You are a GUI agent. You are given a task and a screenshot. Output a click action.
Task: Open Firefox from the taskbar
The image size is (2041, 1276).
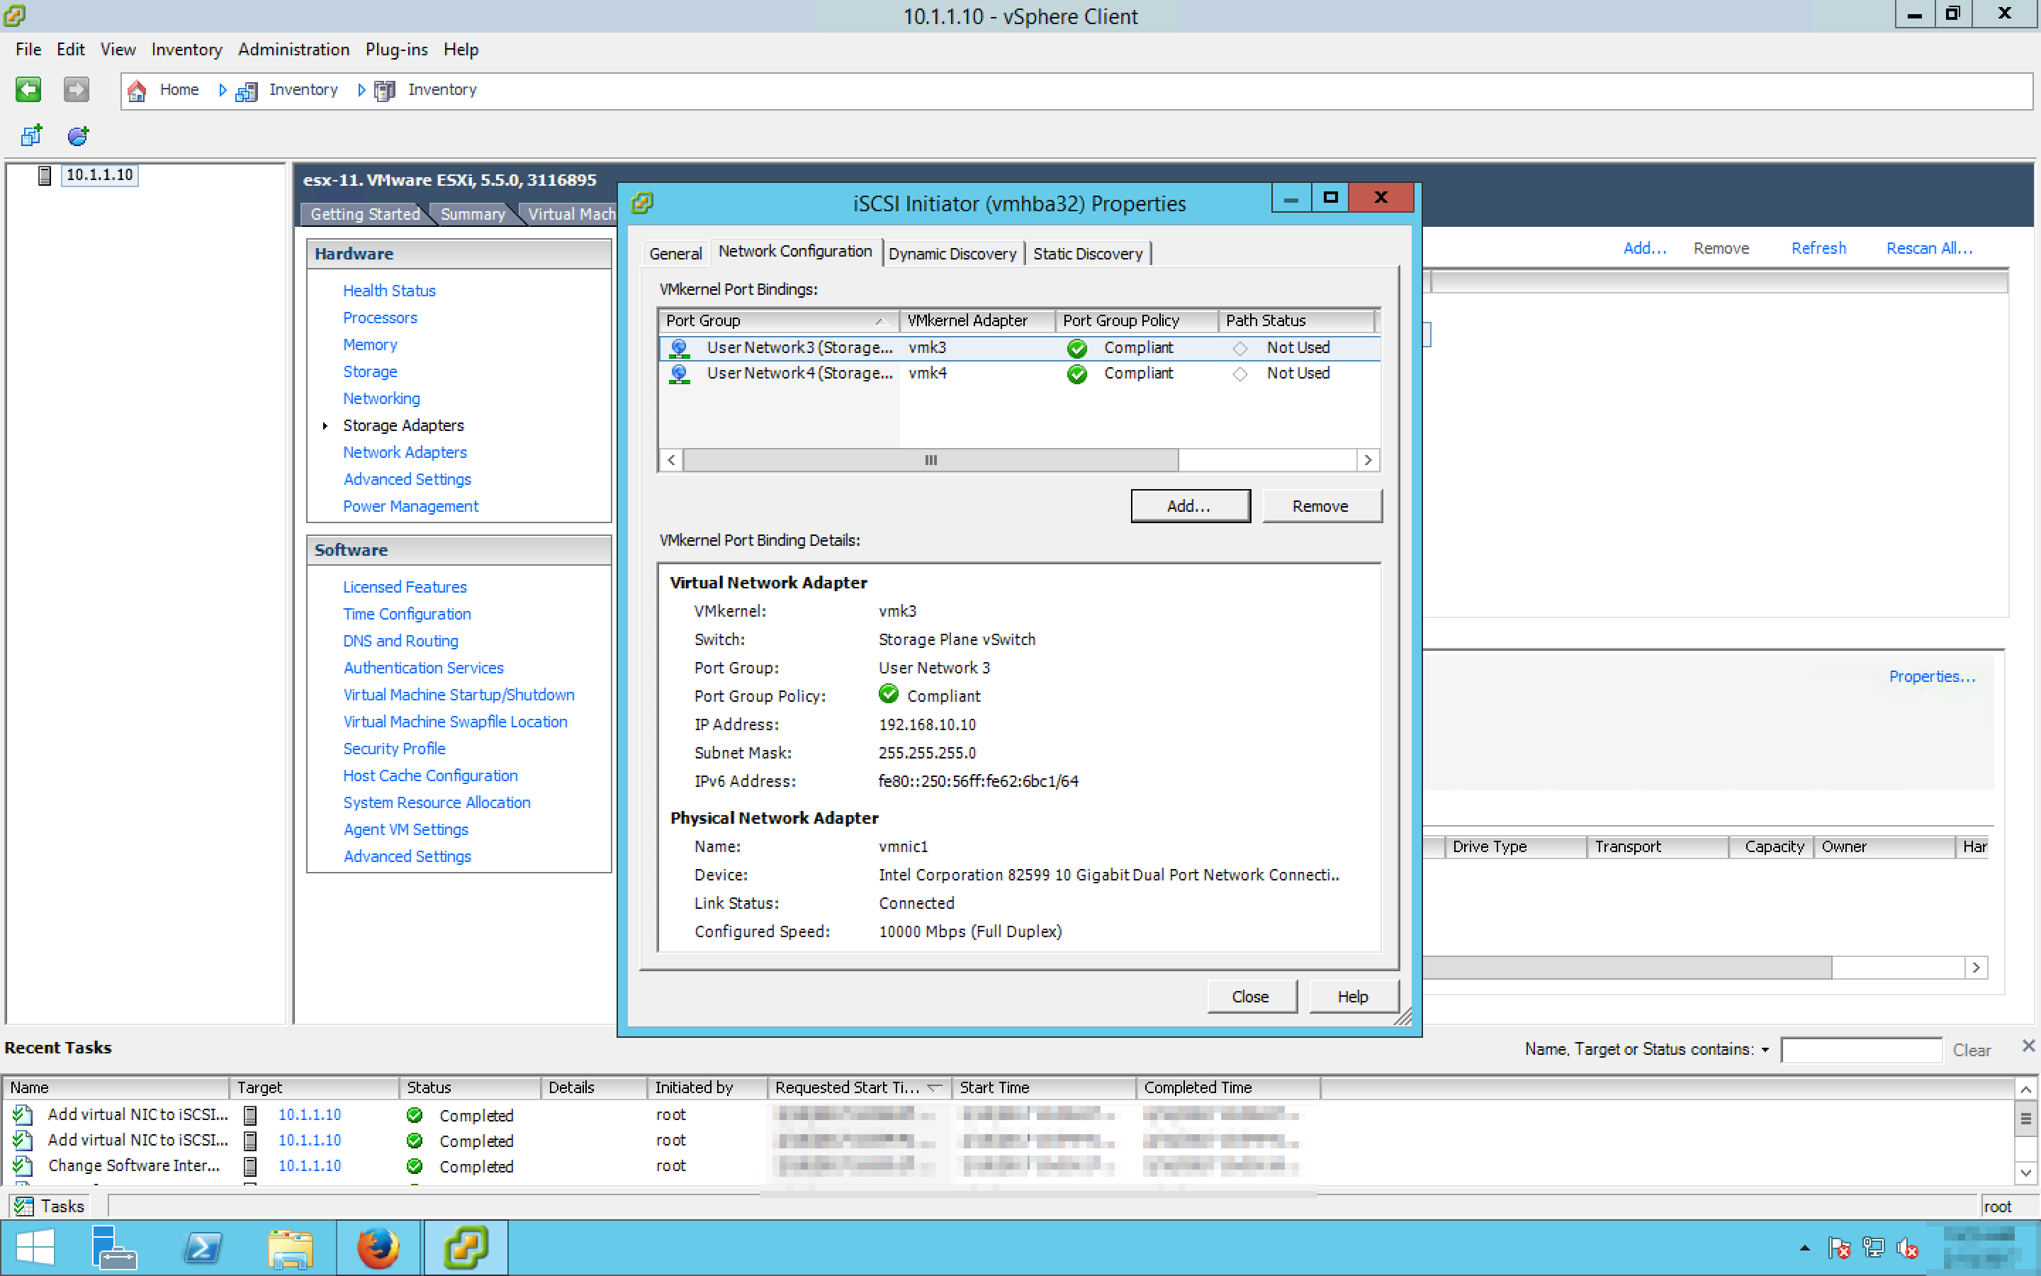(377, 1246)
